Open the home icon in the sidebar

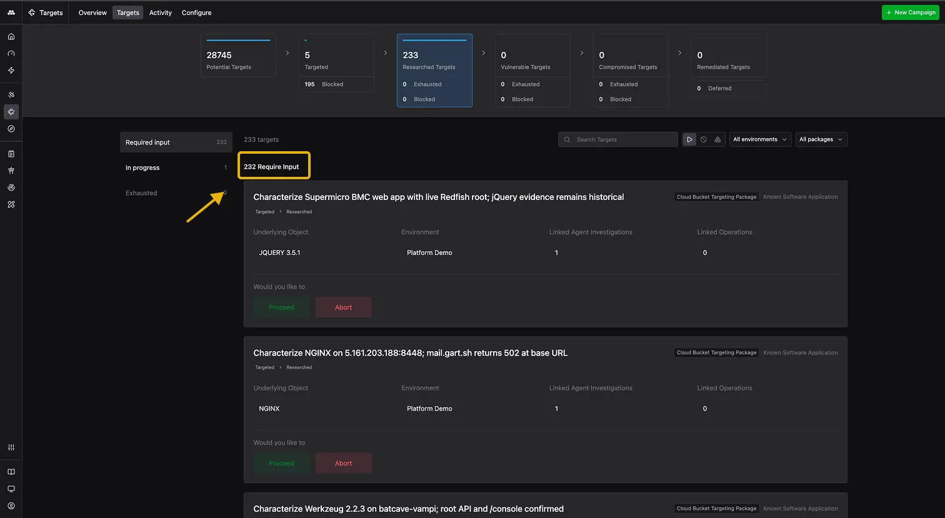[x=11, y=37]
